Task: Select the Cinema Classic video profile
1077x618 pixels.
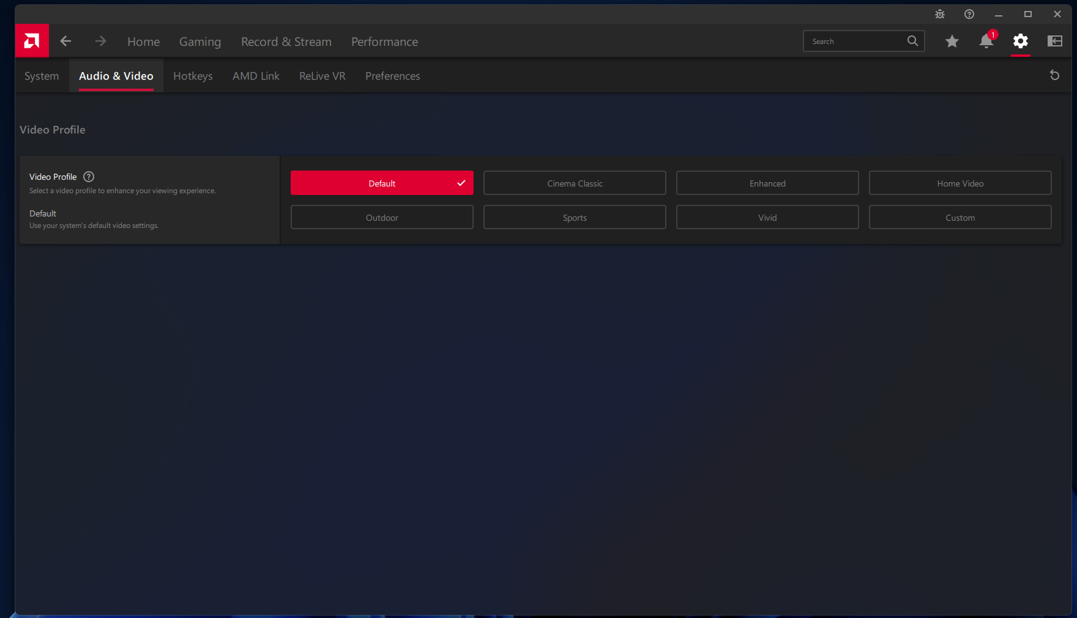Action: click(x=575, y=183)
